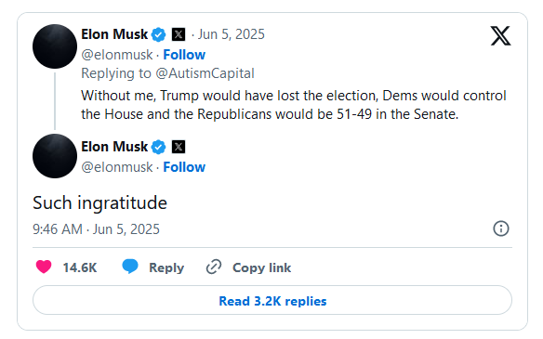
Task: Open the Replying to @AutismCapital link
Action: tap(167, 73)
